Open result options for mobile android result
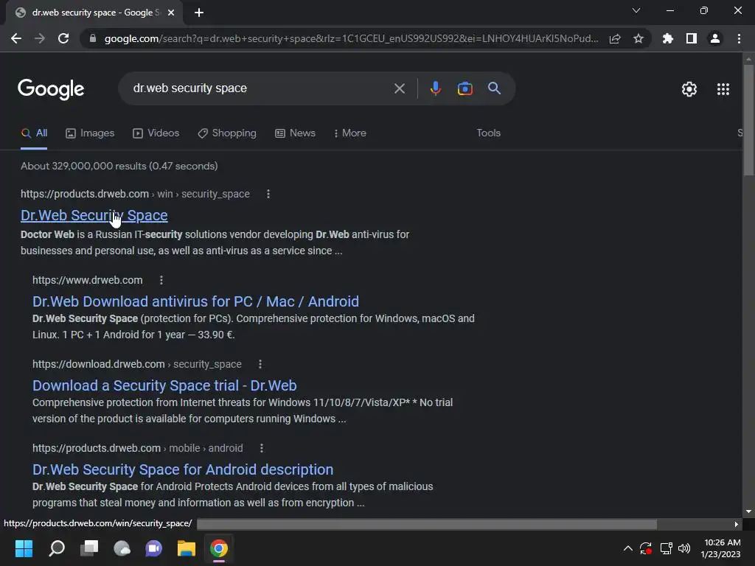Viewport: 755px width, 566px height. coord(262,448)
